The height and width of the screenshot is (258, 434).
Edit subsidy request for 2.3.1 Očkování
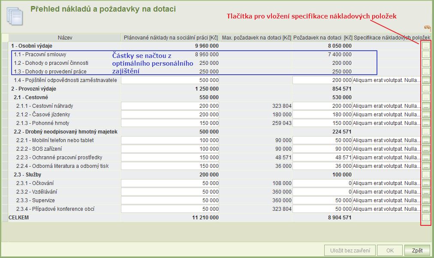click(x=322, y=183)
